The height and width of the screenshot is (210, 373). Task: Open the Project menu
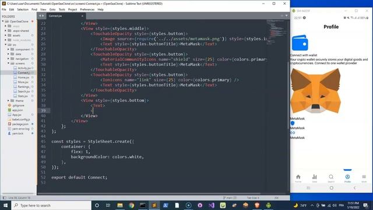pos(72,9)
